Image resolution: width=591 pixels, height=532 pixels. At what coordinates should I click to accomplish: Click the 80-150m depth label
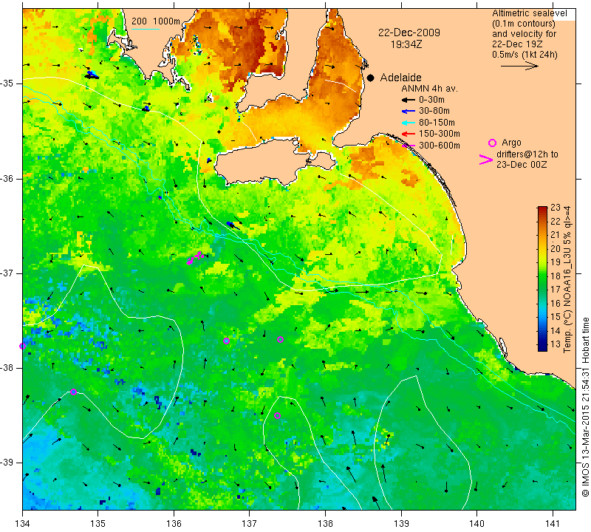[x=437, y=123]
